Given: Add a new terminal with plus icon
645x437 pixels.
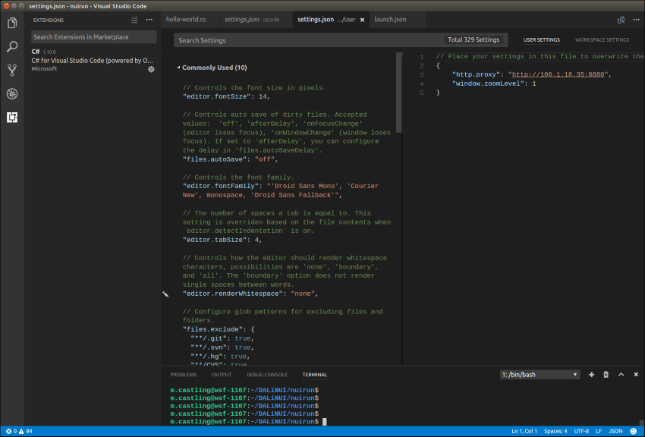Looking at the screenshot, I should 591,375.
